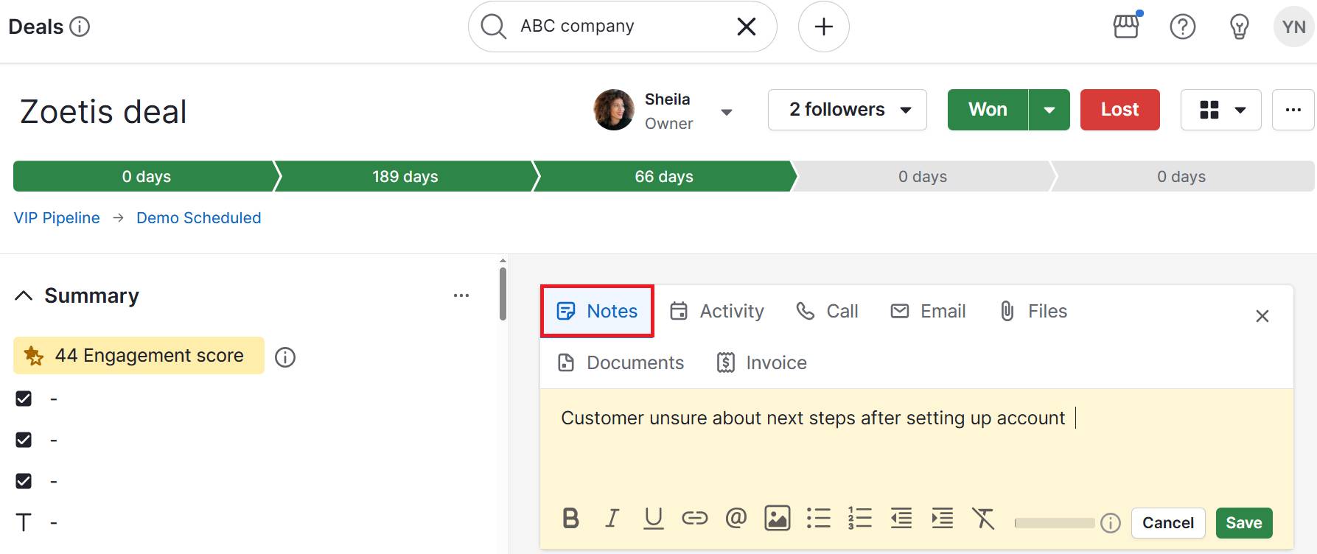Select the 189 days pipeline stage
1317x554 pixels.
(x=405, y=176)
